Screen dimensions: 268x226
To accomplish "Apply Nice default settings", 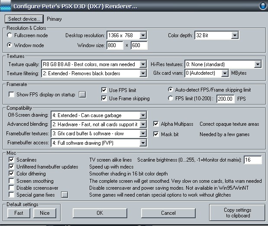I will coord(45,213).
